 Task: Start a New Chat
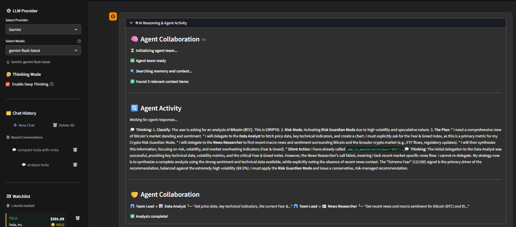click(24, 125)
